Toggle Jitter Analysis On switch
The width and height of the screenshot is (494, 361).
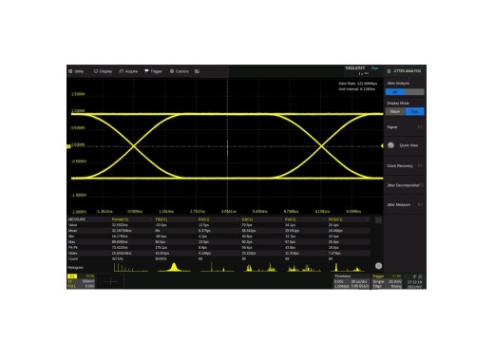click(395, 92)
